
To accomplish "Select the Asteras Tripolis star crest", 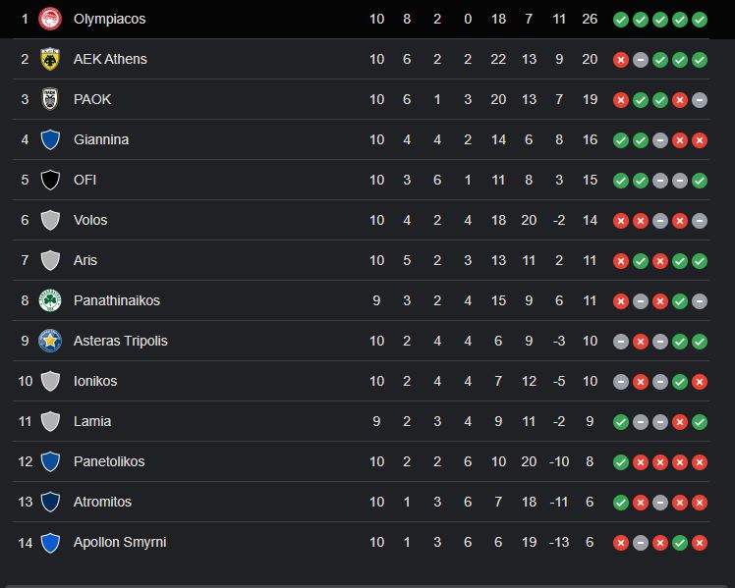I will [x=50, y=341].
